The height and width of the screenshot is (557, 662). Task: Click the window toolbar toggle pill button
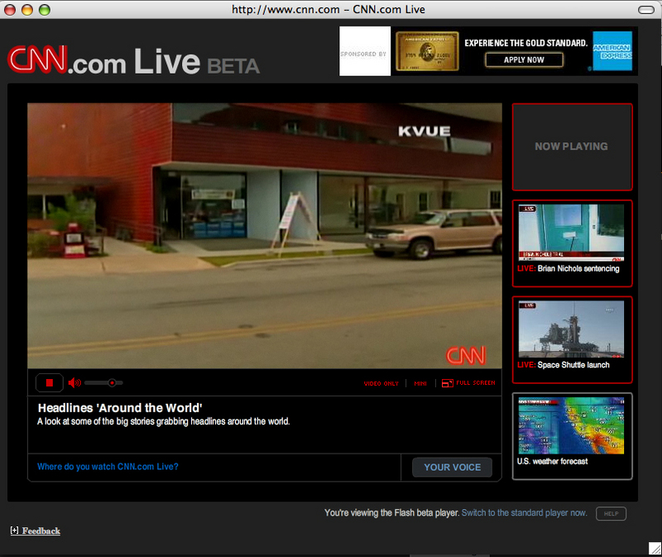(x=646, y=10)
